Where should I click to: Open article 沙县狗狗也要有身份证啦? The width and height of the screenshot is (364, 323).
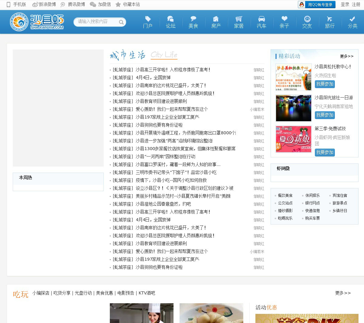coord(159,125)
